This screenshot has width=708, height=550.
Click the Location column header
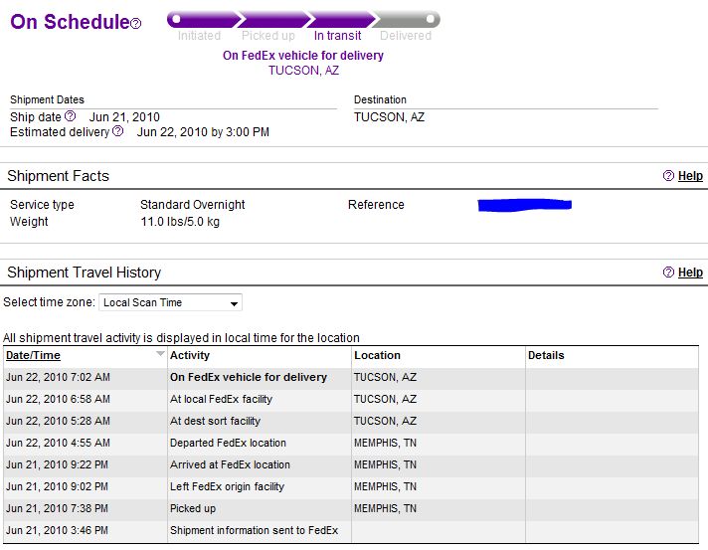click(377, 355)
